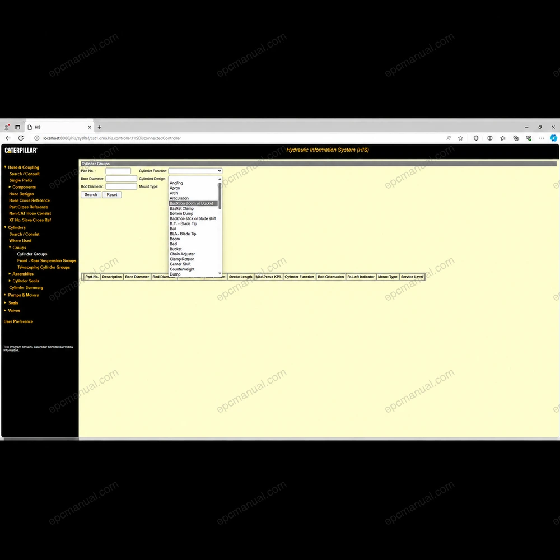
Task: Select Backhoe Boom or Bucket option
Action: click(x=193, y=204)
